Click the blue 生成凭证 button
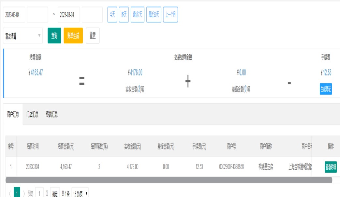Screen dimensions: 340x197 326,89
